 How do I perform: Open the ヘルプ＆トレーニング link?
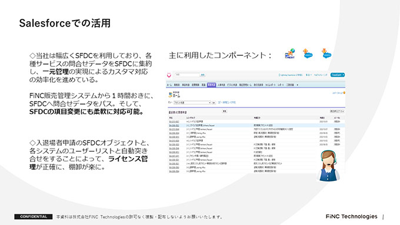click(321, 75)
